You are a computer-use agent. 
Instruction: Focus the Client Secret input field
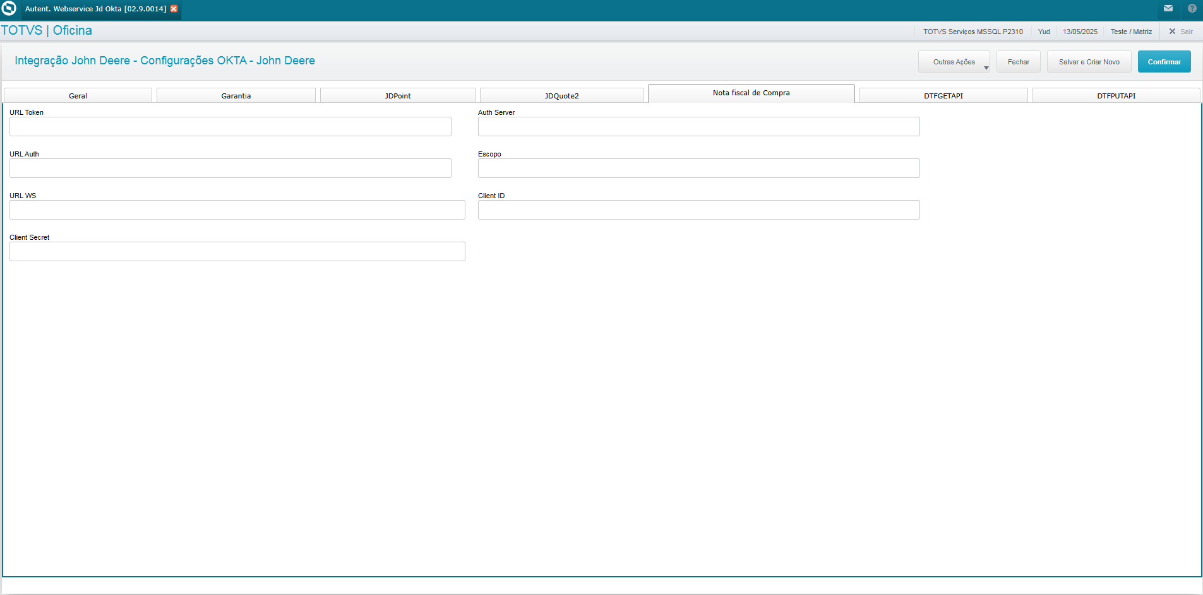point(237,252)
